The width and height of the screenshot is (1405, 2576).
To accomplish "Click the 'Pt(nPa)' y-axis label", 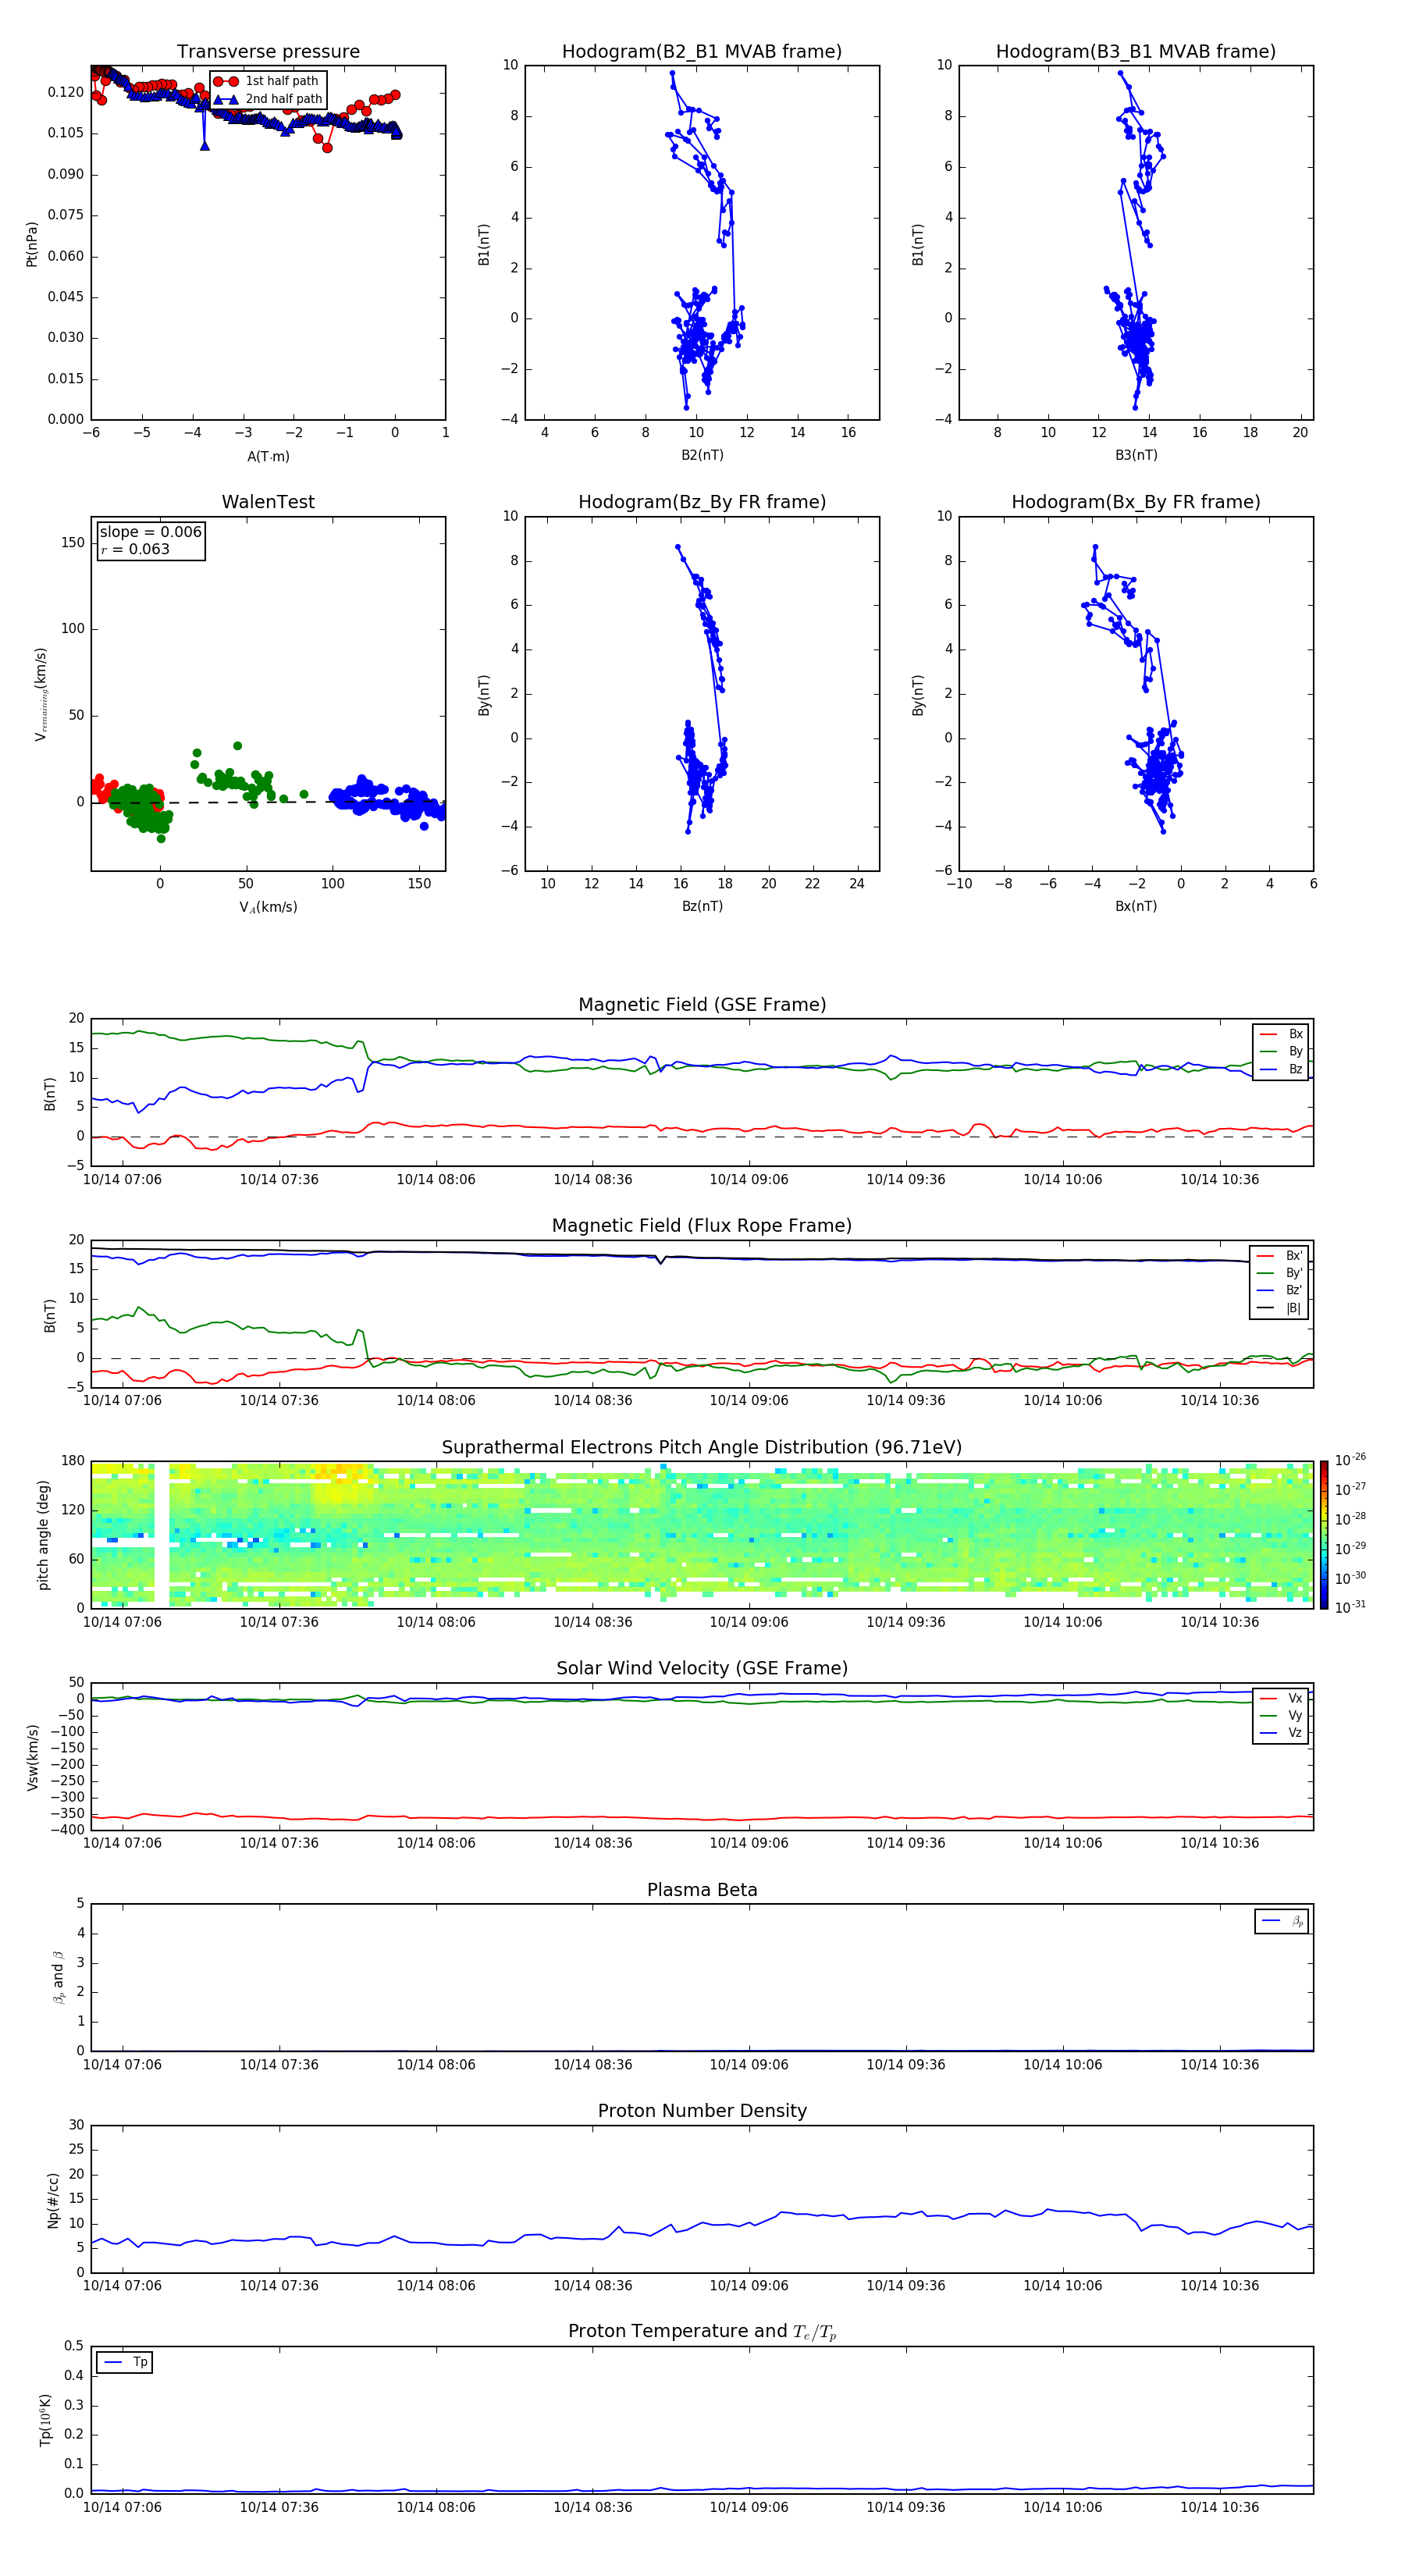I will point(32,244).
